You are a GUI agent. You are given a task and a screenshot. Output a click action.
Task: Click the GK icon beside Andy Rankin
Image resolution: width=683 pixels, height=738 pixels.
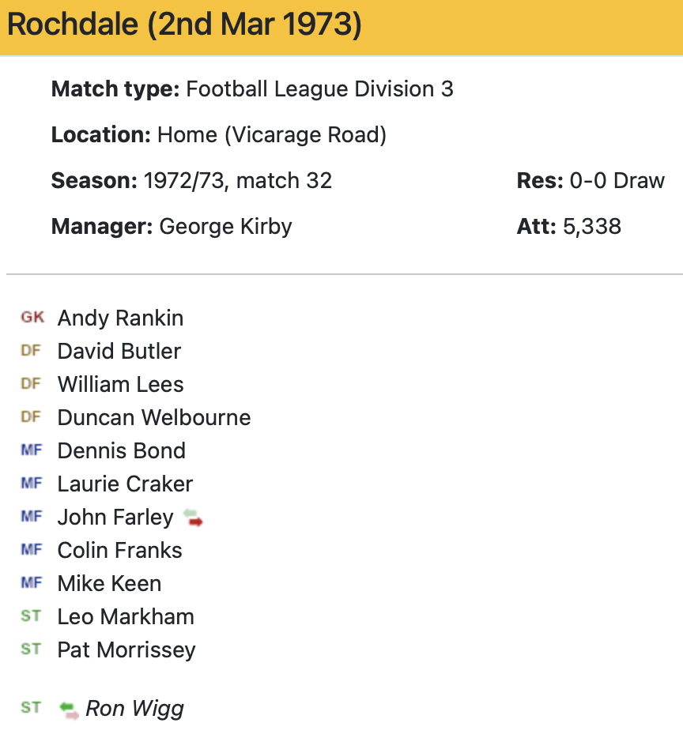point(32,318)
